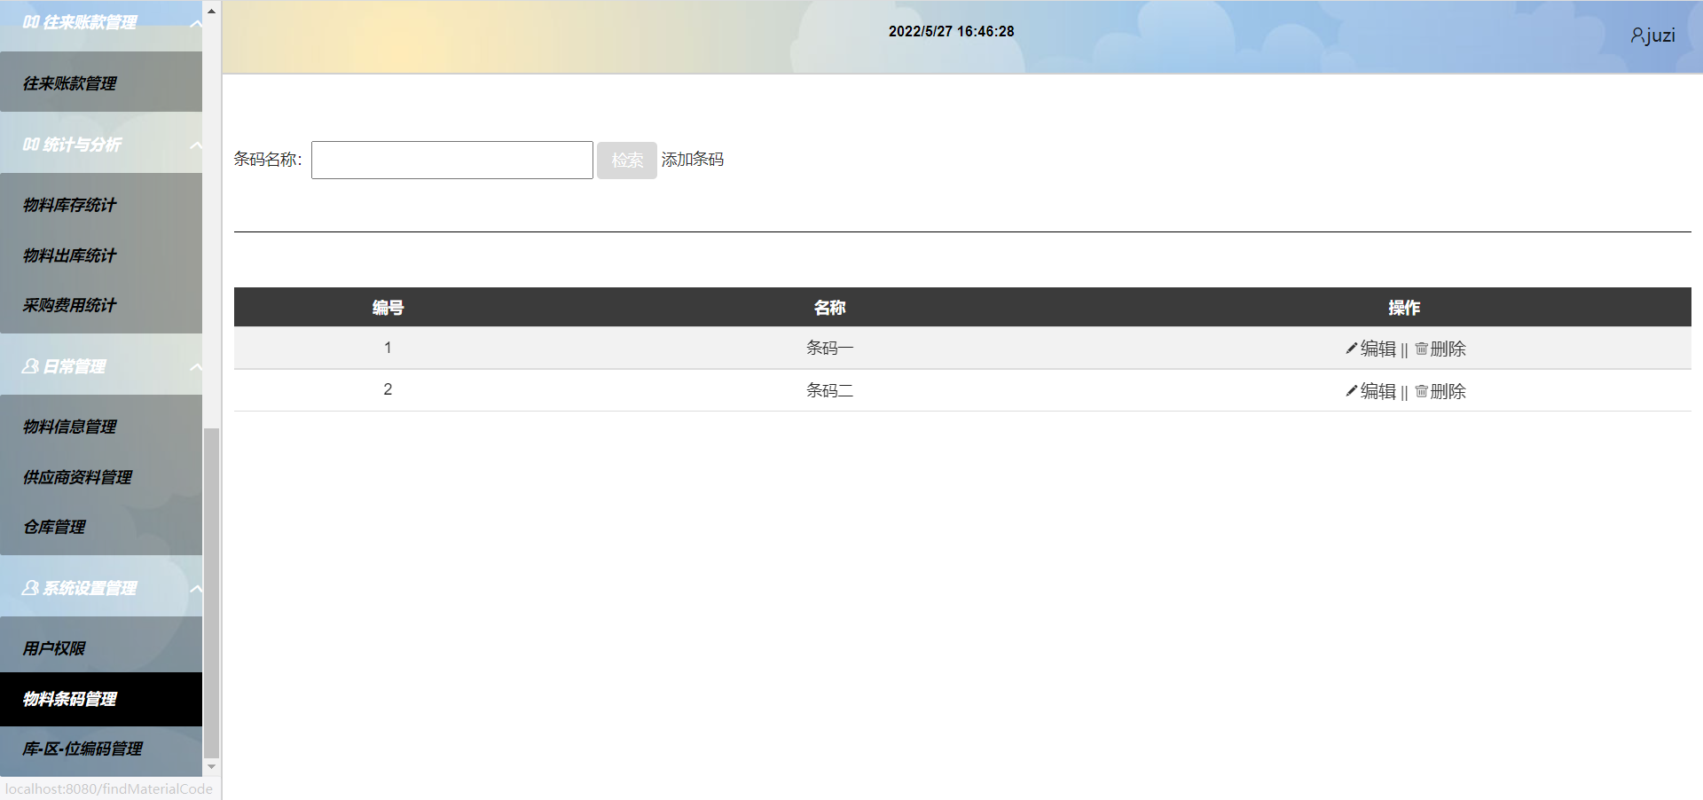Click the 2022/5/27 16:46:28 timestamp
The image size is (1703, 800).
952,31
